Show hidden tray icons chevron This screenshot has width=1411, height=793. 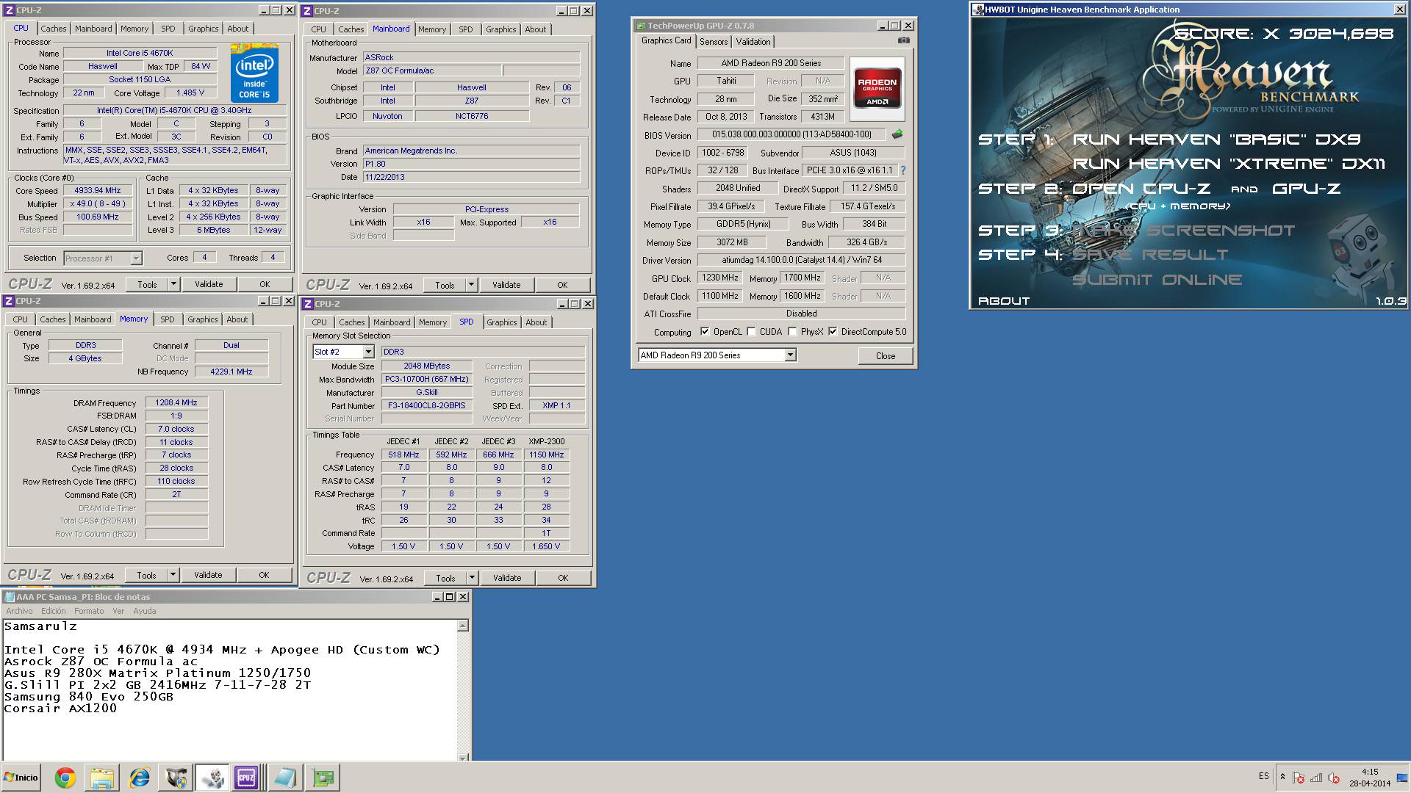1282,777
